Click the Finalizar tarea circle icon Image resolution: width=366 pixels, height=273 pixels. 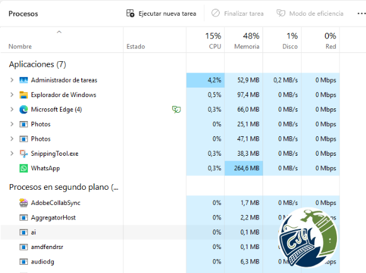[215, 13]
